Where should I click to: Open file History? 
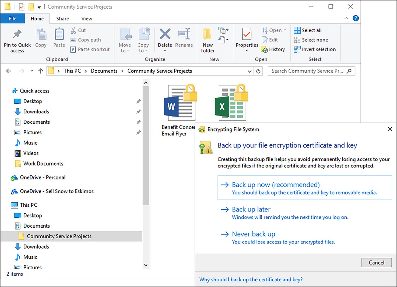pyautogui.click(x=273, y=49)
